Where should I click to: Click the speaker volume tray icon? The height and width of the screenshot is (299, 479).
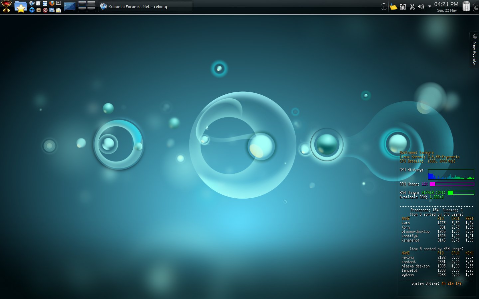(x=421, y=7)
